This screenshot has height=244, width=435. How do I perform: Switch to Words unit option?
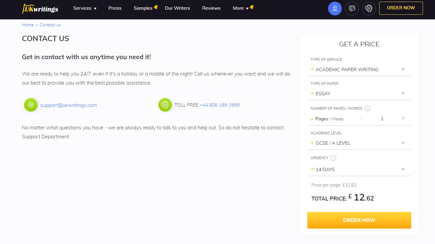tap(337, 119)
